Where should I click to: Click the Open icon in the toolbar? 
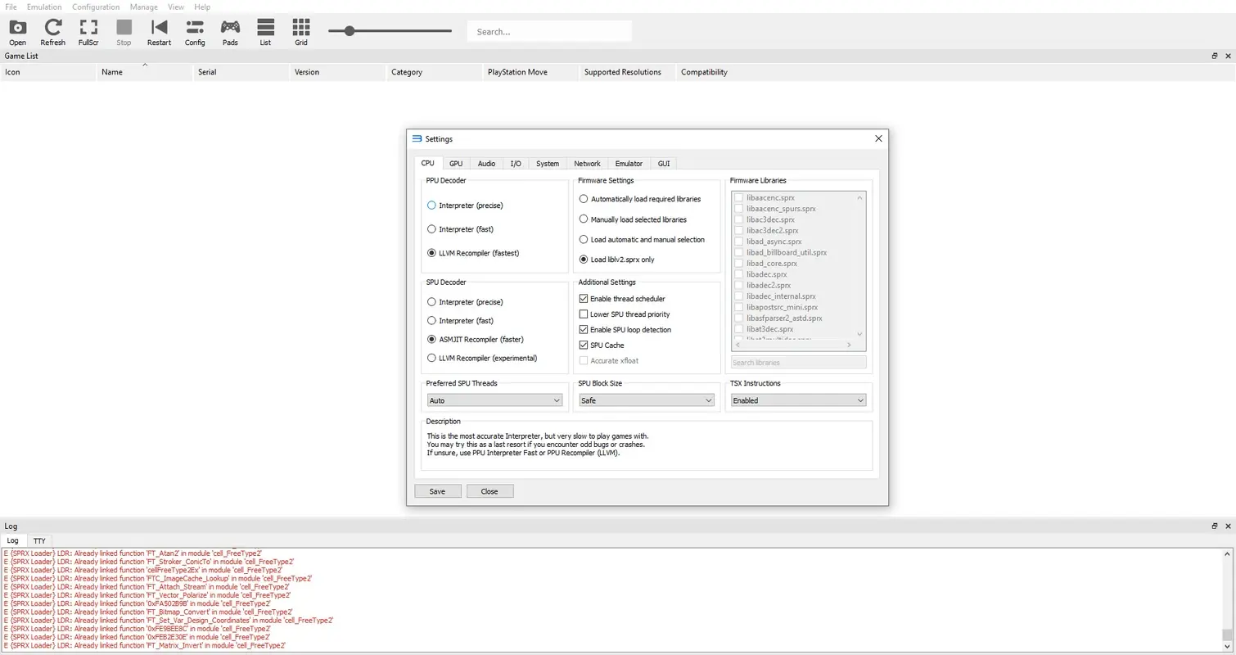17,31
